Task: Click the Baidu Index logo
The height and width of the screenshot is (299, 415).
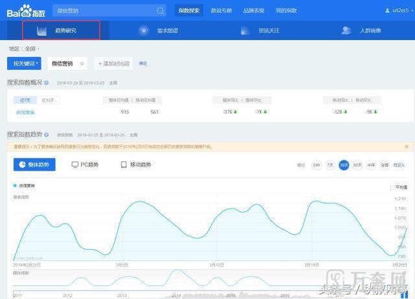Action: tap(26, 11)
